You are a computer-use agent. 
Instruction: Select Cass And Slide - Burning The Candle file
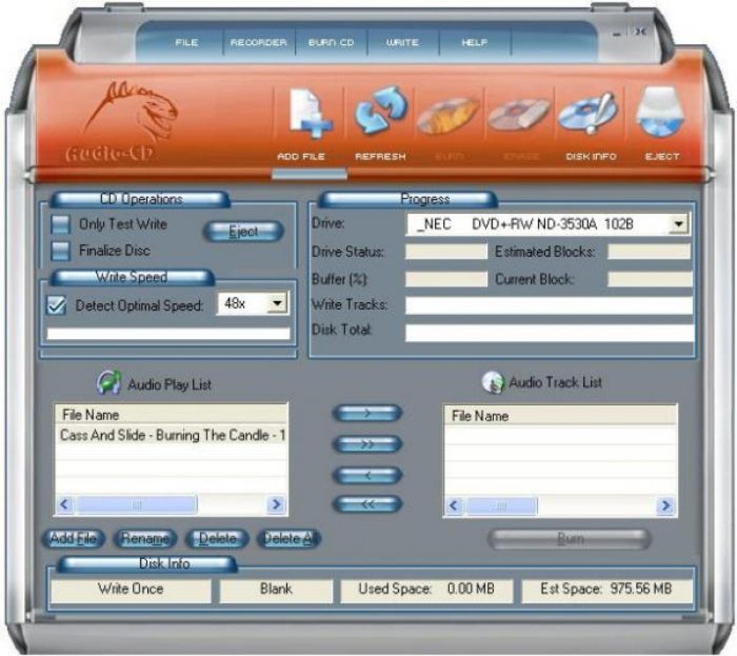coord(172,436)
